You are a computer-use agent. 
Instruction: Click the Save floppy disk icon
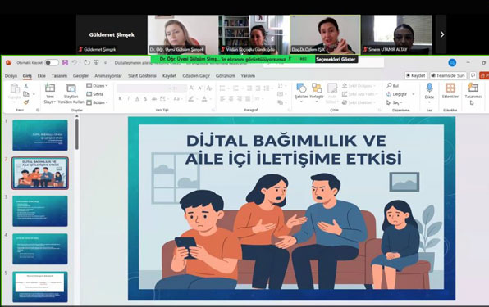65,62
